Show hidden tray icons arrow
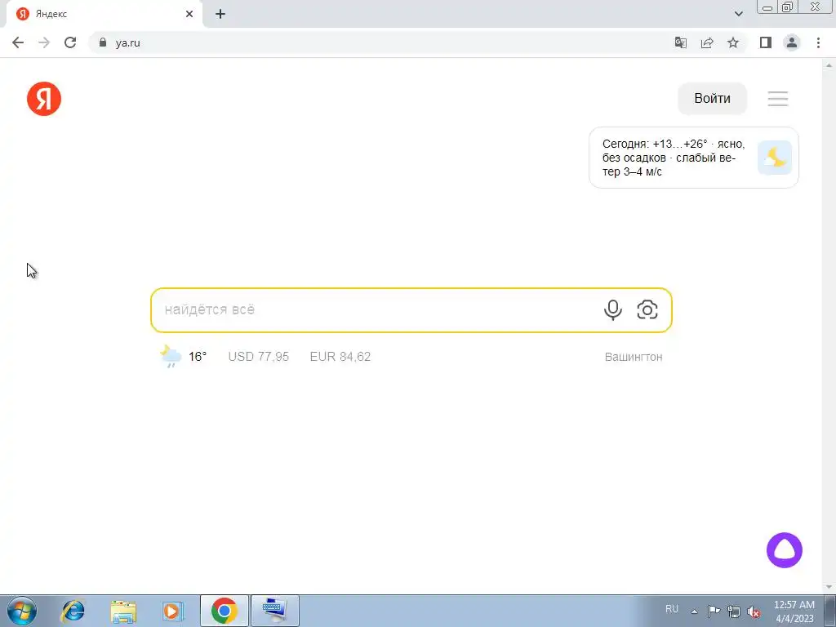The width and height of the screenshot is (836, 627). (694, 611)
